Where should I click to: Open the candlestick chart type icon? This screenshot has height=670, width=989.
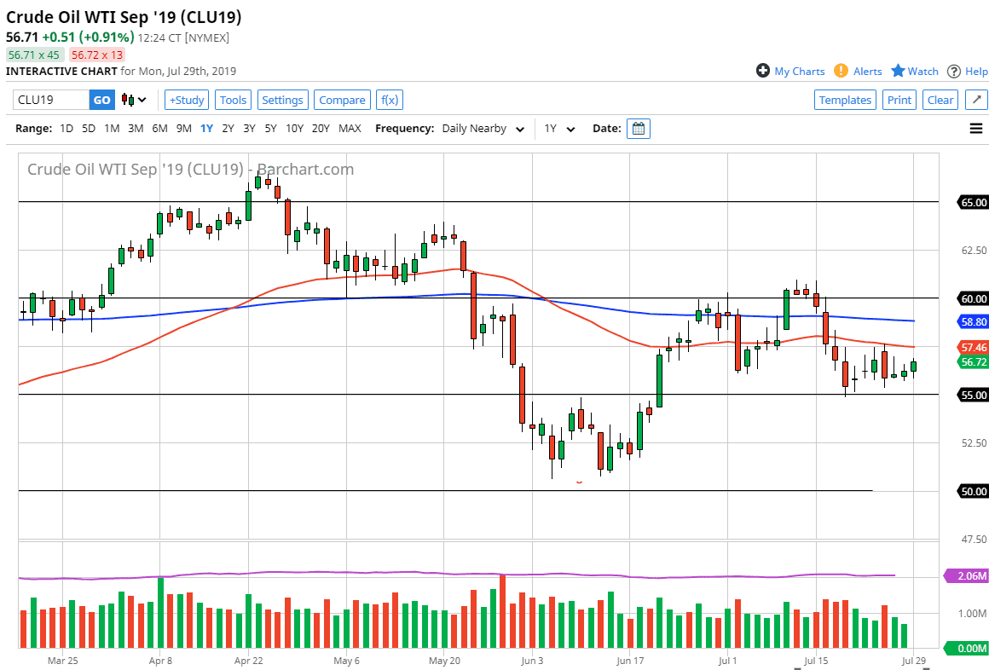click(x=129, y=100)
